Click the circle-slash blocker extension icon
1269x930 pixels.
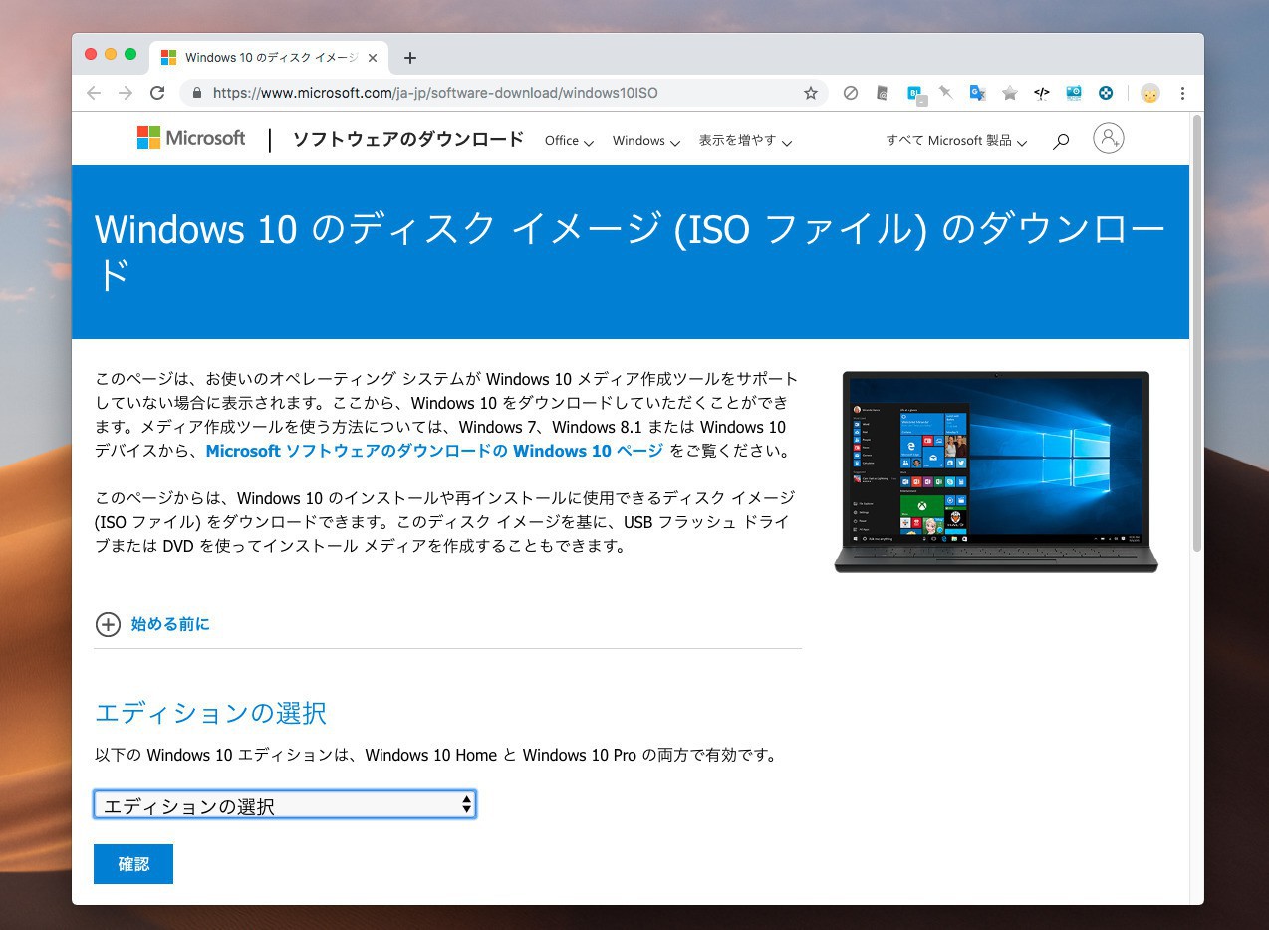(x=850, y=93)
